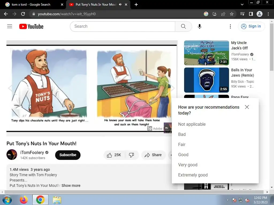Open a new browser tab

[x=136, y=5]
